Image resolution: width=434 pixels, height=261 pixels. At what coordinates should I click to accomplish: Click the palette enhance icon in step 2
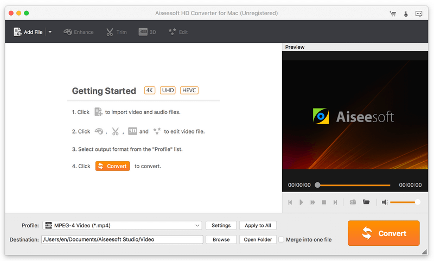[99, 131]
